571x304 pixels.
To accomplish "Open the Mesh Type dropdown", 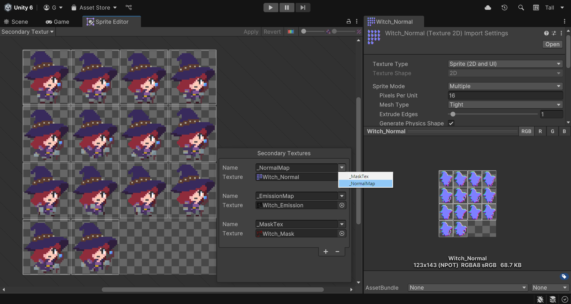I will 505,105.
